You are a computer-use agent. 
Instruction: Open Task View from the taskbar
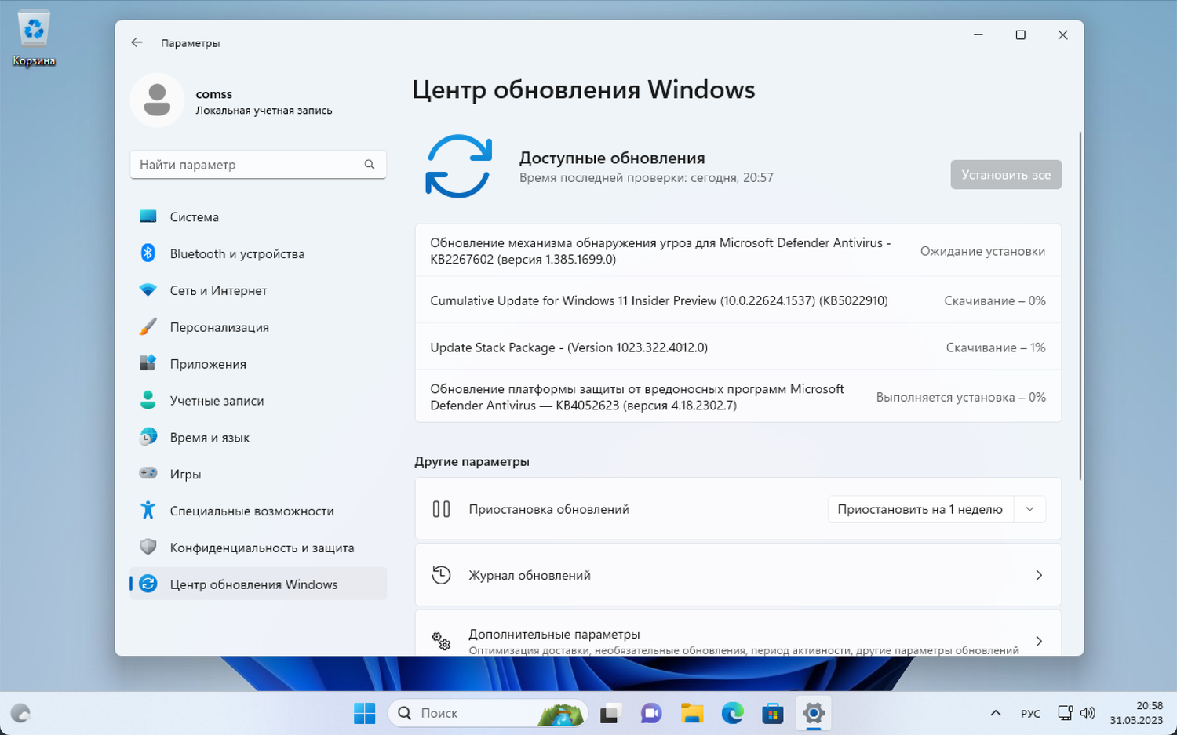(610, 713)
